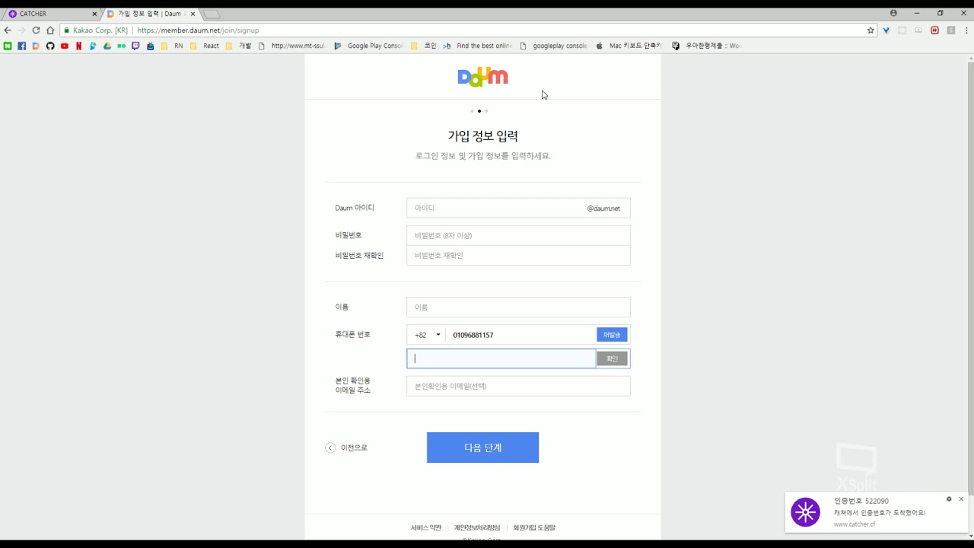Open notification settings gear icon
974x548 pixels.
(949, 499)
